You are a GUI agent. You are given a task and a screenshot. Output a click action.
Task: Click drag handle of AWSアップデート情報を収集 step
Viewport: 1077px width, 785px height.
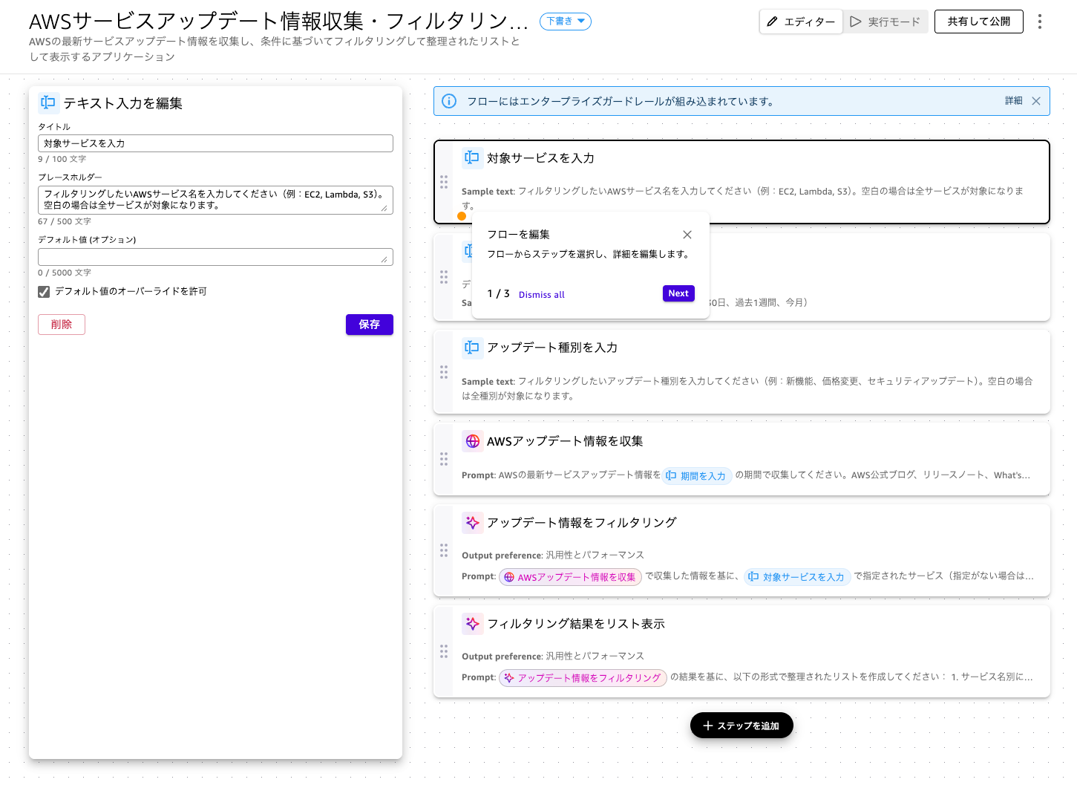(x=444, y=459)
